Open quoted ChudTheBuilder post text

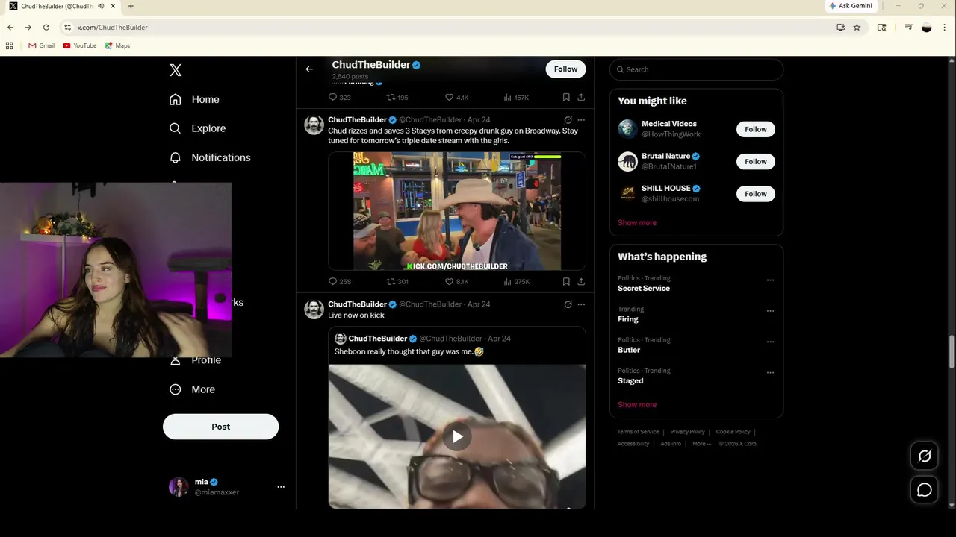coord(409,351)
